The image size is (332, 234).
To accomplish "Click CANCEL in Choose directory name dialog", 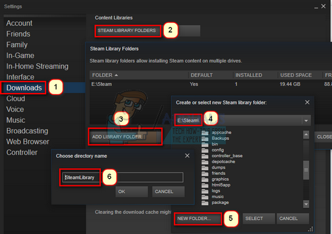I will (168, 192).
